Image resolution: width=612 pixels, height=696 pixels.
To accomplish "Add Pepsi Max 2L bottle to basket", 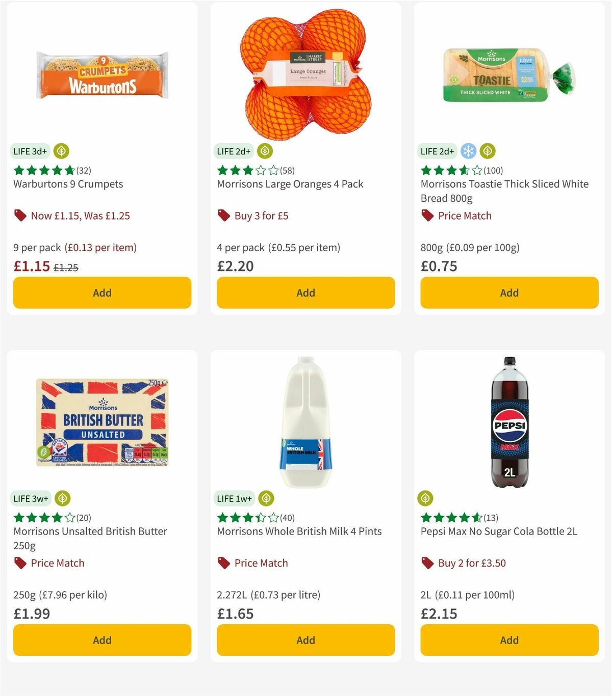I will click(508, 640).
